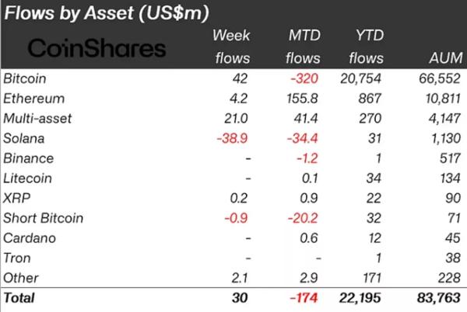Select the Bitcoin row label
Screen dimensions: 467x312
pos(25,79)
